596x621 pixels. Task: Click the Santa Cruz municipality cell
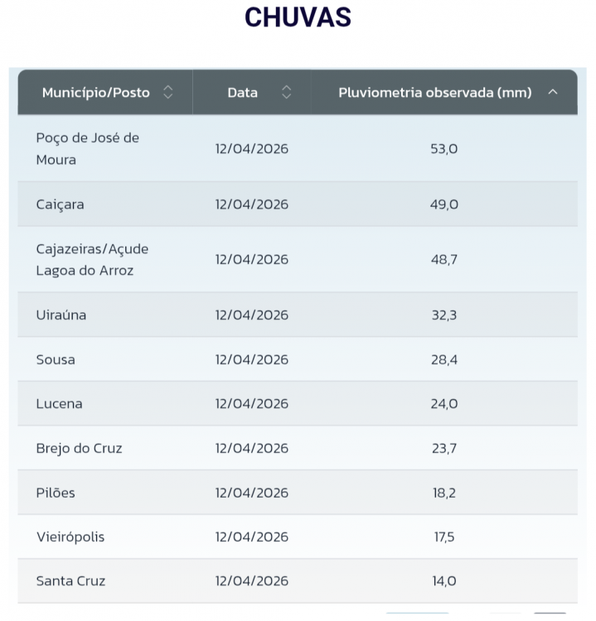coord(70,581)
